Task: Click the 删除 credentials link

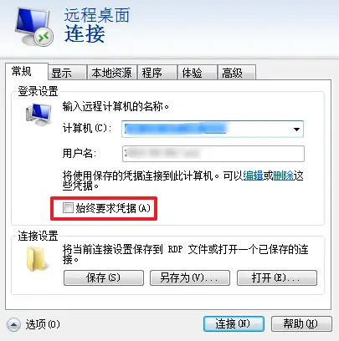Action: [283, 176]
